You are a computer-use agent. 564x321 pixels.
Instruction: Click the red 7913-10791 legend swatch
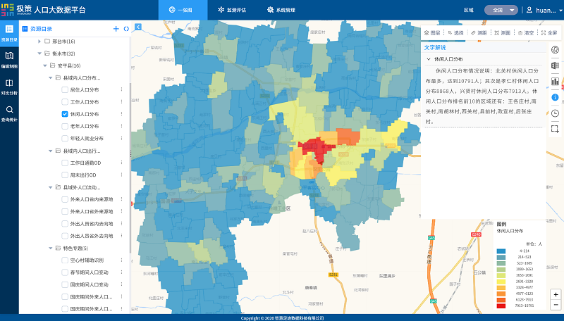[501, 307]
